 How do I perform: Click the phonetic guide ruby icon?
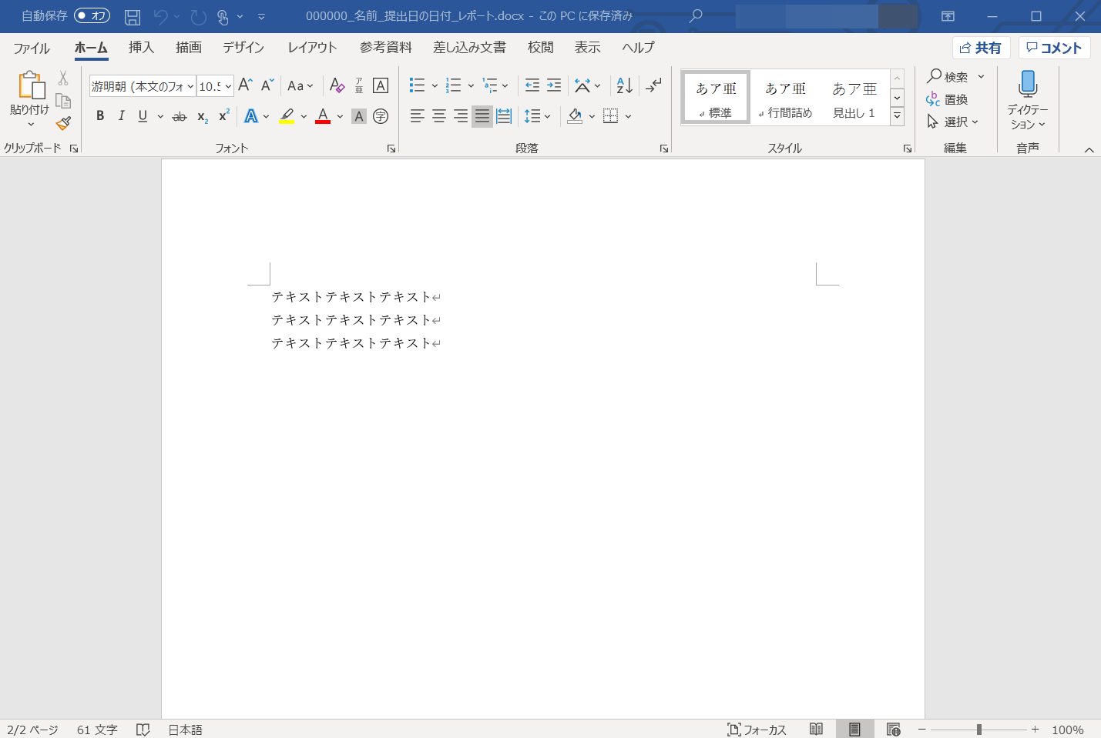point(359,85)
